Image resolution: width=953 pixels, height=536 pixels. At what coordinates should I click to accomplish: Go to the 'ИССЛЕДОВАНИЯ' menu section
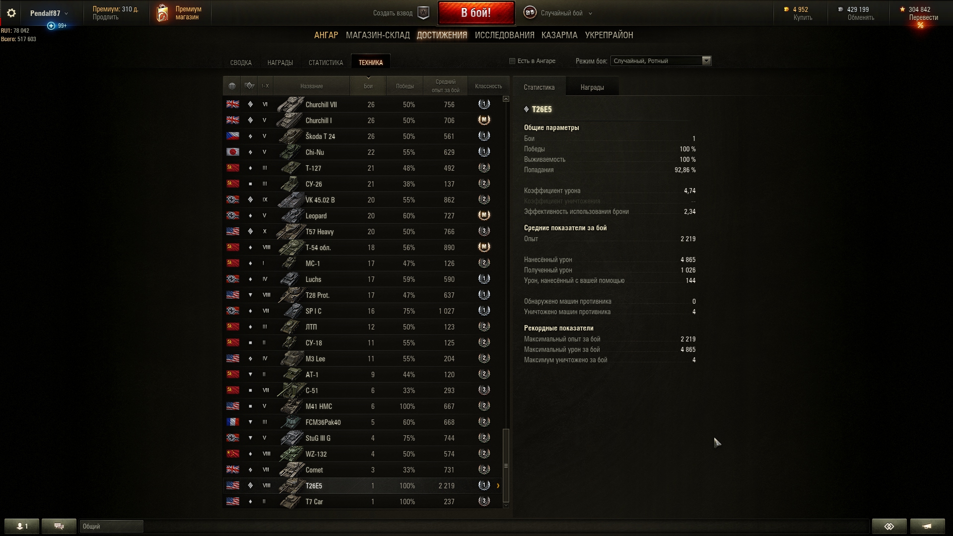[x=504, y=35]
